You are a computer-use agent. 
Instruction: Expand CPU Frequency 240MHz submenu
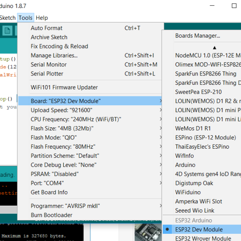(x=90, y=119)
